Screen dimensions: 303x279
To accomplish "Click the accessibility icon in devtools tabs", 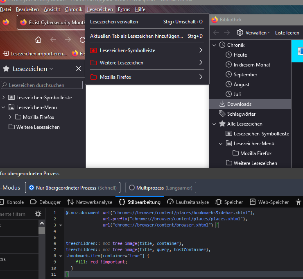I will tap(298, 202).
